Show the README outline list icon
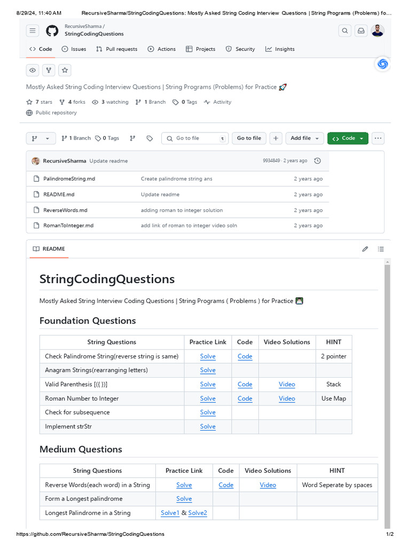 tap(381, 249)
